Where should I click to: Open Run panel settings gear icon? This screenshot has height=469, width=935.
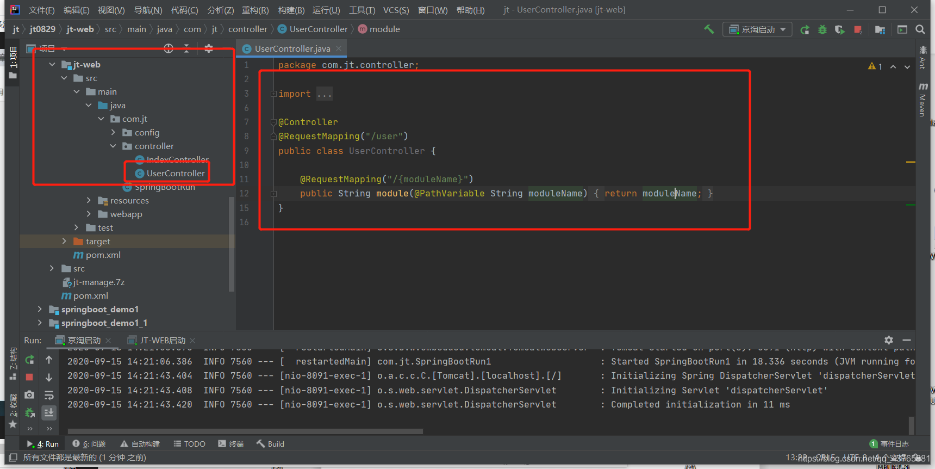[x=889, y=340]
